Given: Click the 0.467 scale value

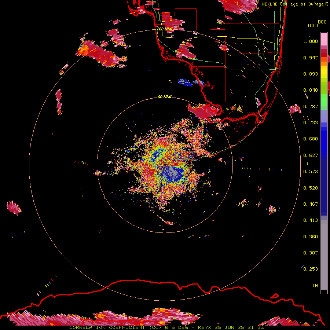Looking at the screenshot, I should [311, 204].
